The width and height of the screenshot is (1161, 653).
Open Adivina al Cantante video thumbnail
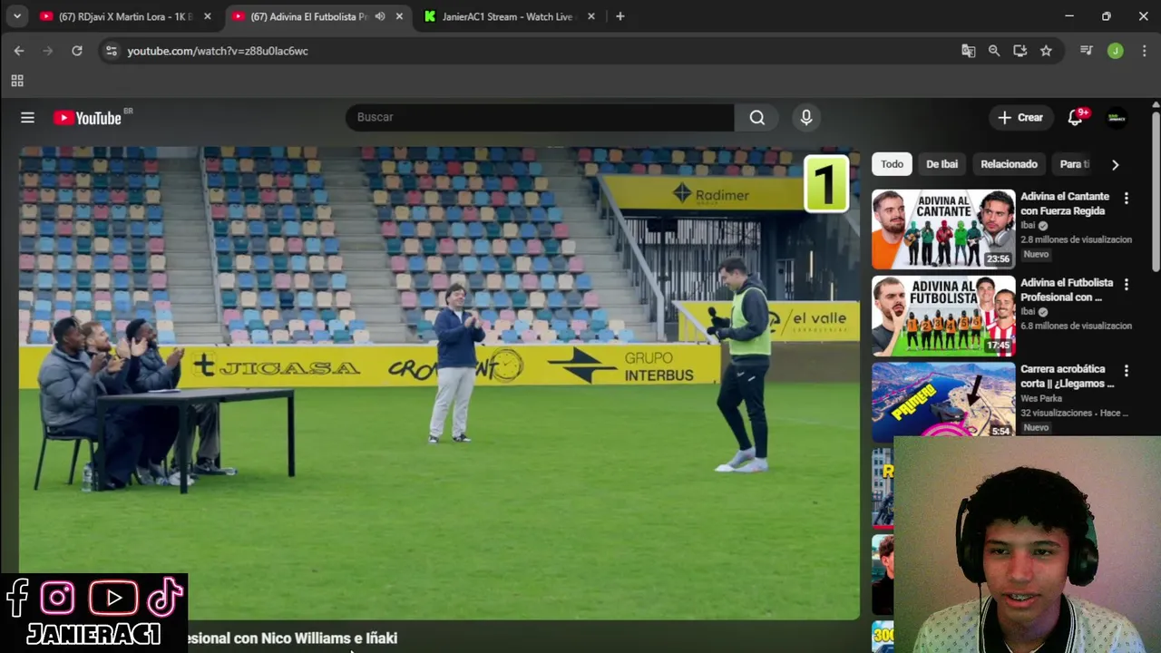943,229
